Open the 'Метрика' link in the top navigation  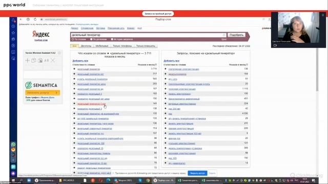pyautogui.click(x=100, y=28)
